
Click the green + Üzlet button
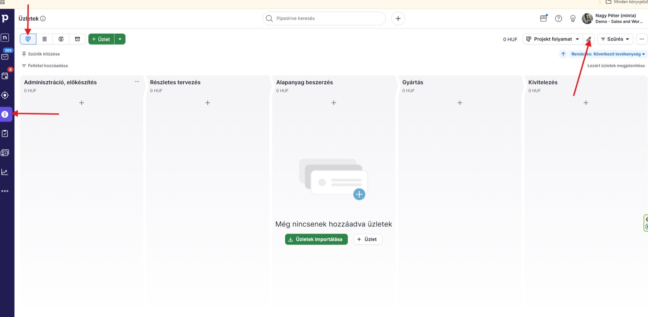101,39
